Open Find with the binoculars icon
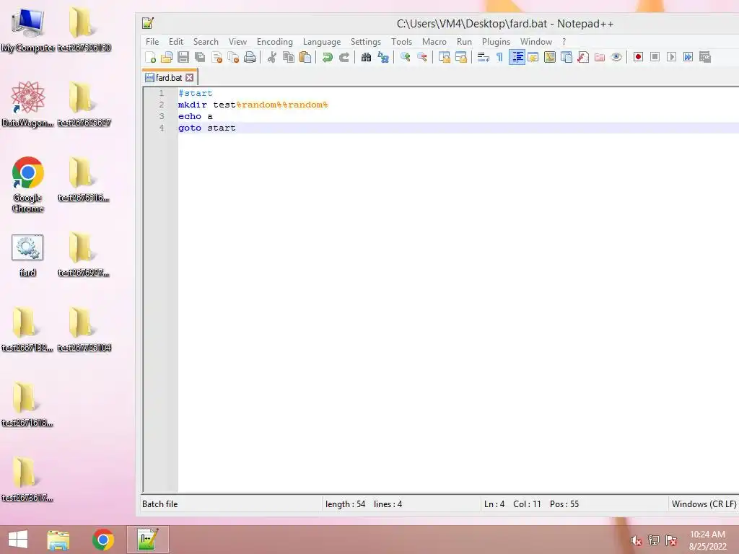This screenshot has height=554, width=739. point(366,58)
